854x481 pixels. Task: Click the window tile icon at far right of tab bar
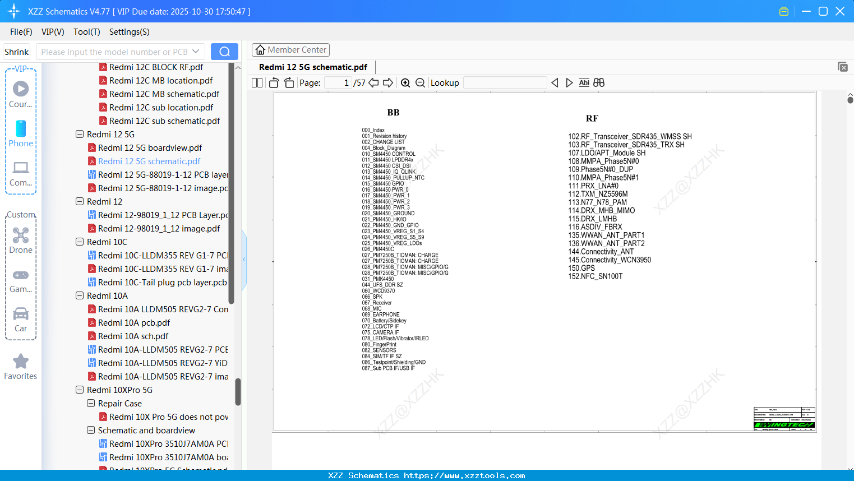(x=843, y=67)
